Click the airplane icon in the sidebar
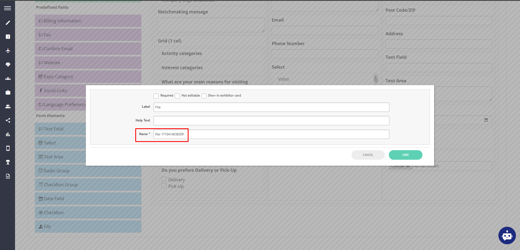This screenshot has width=520, height=250. [x=8, y=51]
